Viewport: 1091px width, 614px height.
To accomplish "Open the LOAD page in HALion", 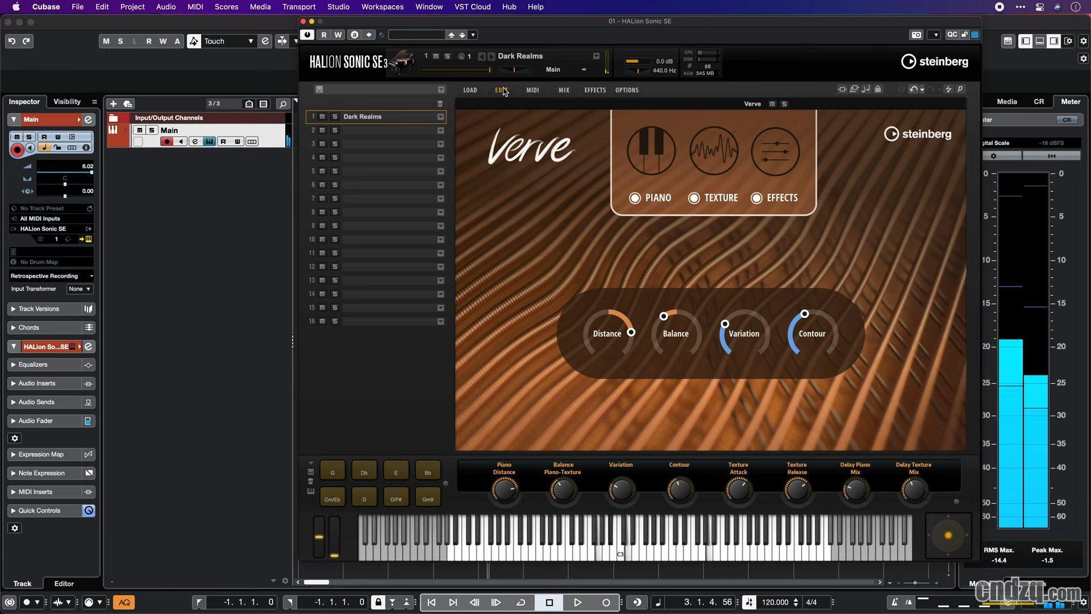I will point(470,90).
